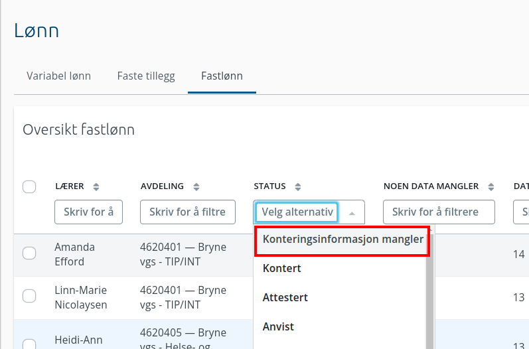Collapse the Status Velg alternativ dropdown

click(x=352, y=213)
